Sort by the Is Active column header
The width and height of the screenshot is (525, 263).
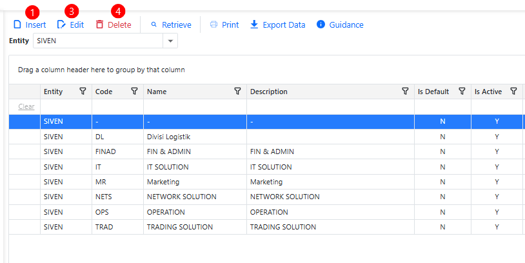(488, 92)
